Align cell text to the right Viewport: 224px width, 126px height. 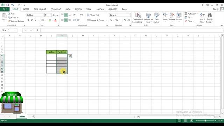tap(70, 20)
